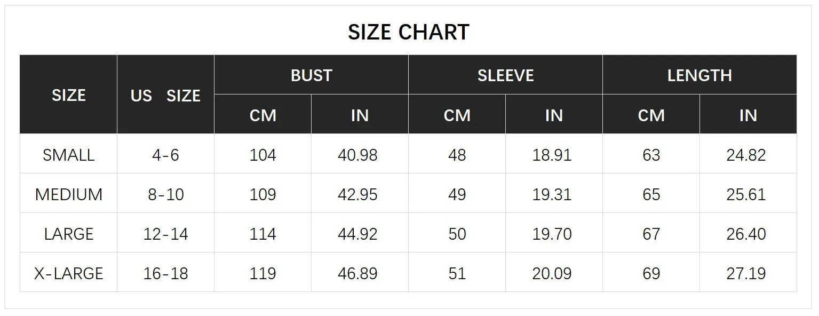This screenshot has width=819, height=316.
Task: Select the MEDIUM size row label
Action: pos(69,194)
